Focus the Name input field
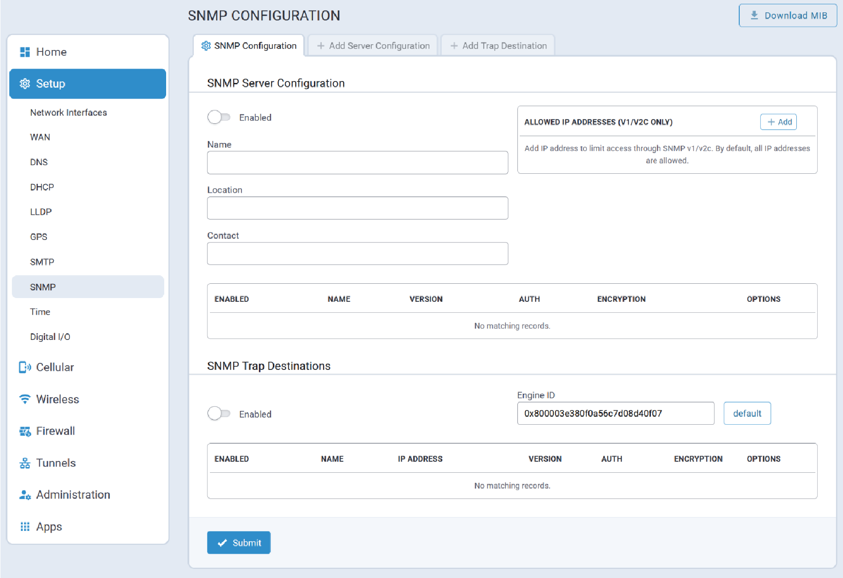This screenshot has width=843, height=578. pyautogui.click(x=357, y=163)
